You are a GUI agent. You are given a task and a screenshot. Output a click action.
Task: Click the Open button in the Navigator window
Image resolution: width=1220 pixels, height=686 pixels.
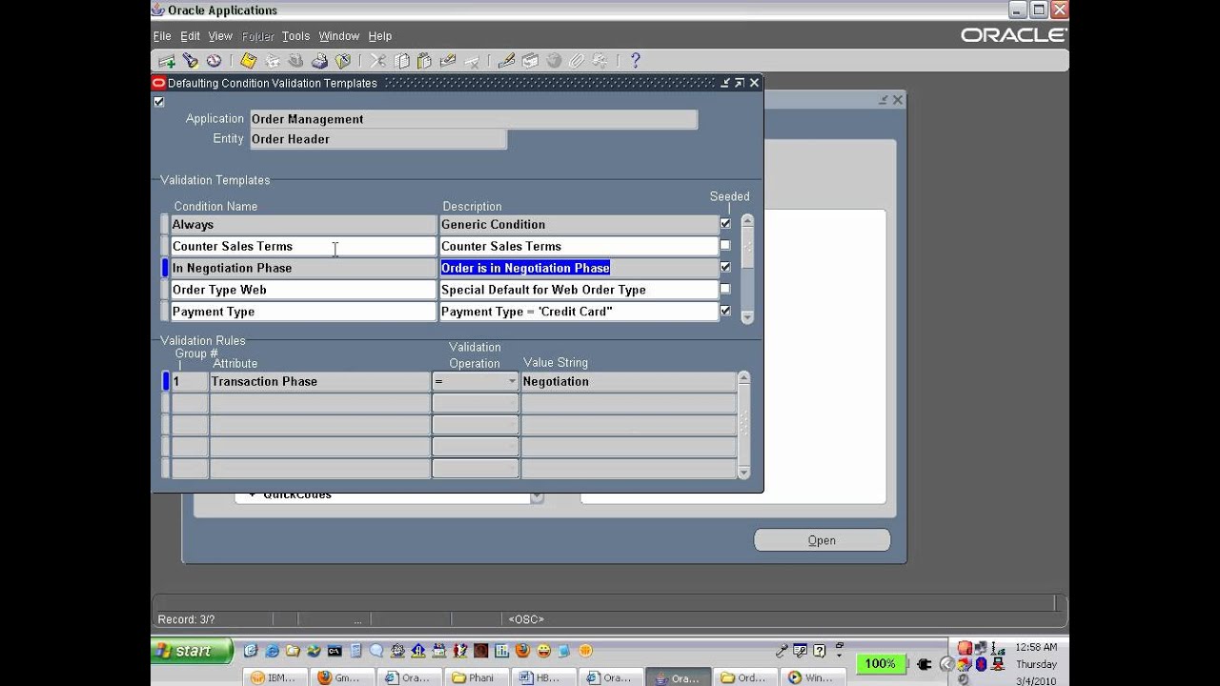coord(822,540)
